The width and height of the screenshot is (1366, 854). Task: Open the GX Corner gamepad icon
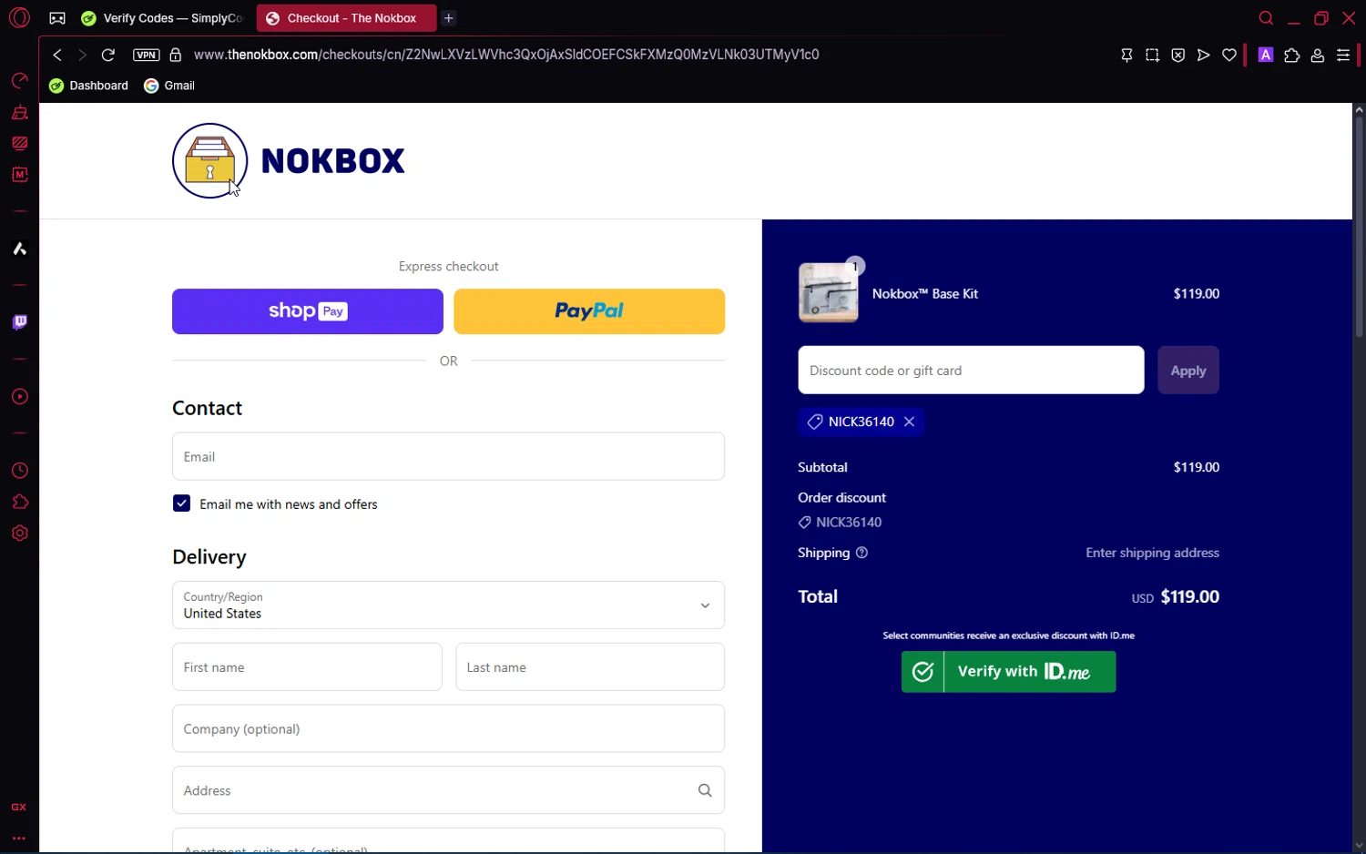pyautogui.click(x=57, y=18)
